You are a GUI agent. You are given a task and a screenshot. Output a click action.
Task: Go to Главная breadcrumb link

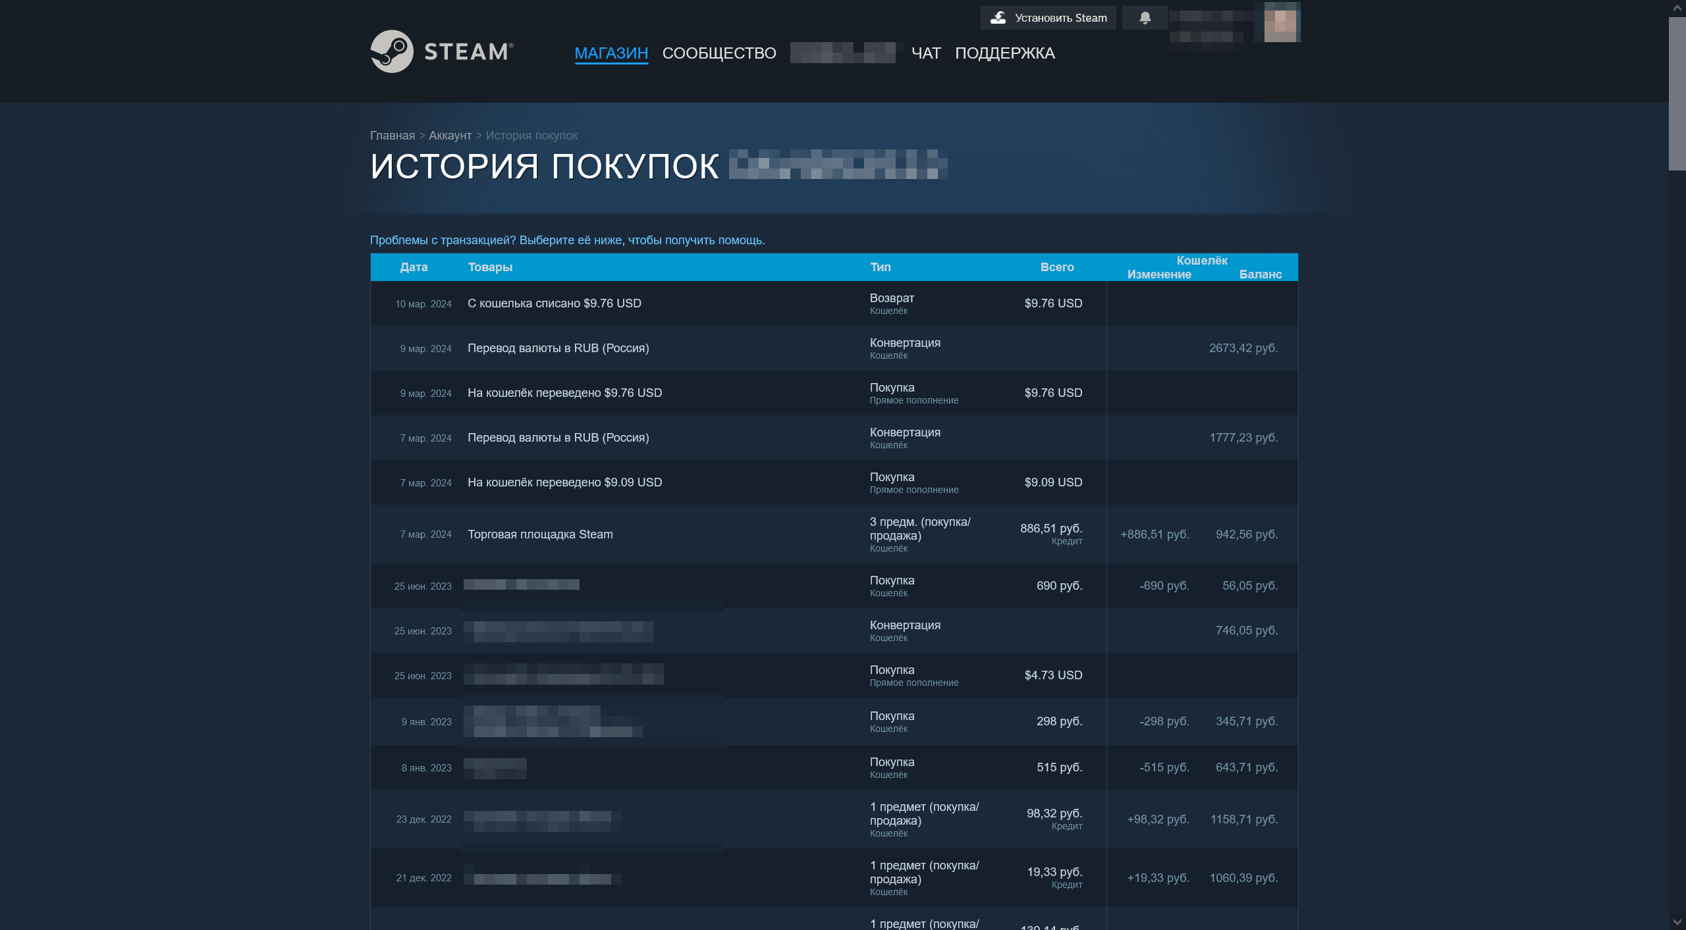(x=393, y=136)
